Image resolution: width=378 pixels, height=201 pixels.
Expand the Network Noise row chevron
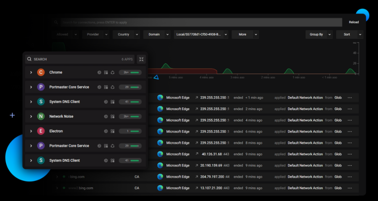[31, 116]
